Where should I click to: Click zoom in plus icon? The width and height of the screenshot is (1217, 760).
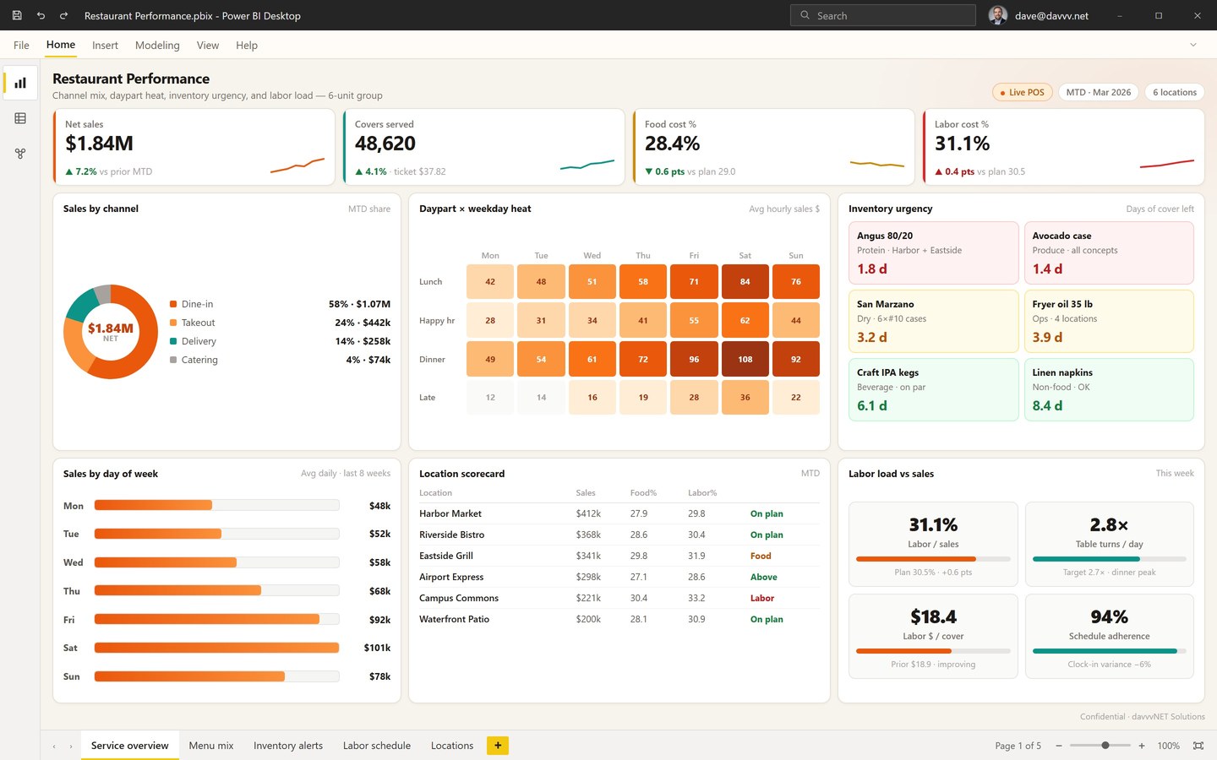pyautogui.click(x=1142, y=746)
